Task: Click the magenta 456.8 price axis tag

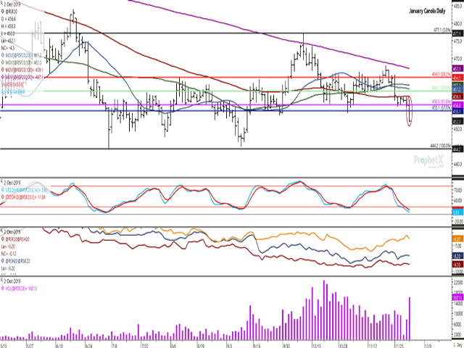Action: [x=457, y=105]
